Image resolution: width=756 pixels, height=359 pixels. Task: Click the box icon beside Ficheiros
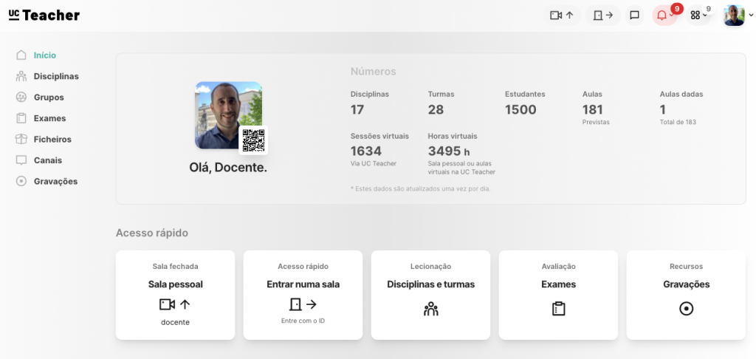(x=21, y=139)
